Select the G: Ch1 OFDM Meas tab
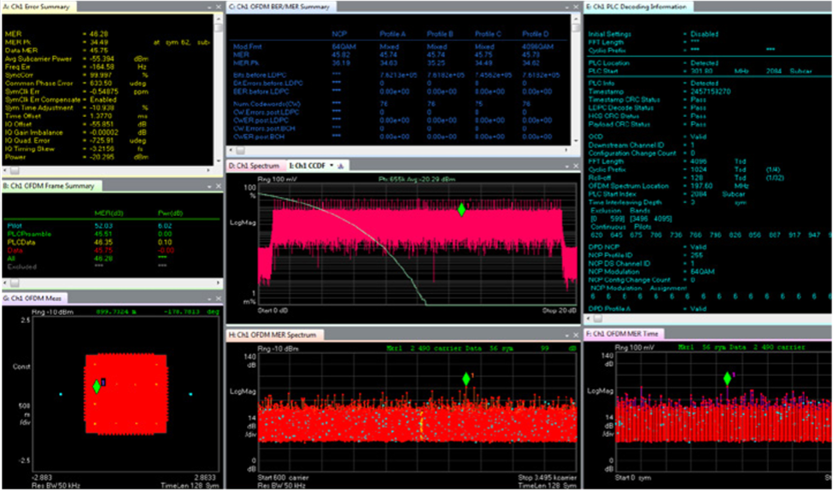The width and height of the screenshot is (833, 490). click(x=33, y=299)
